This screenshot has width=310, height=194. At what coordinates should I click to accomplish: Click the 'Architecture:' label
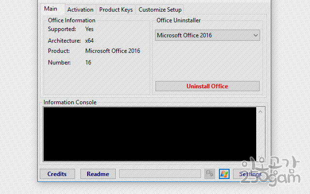[64, 41]
